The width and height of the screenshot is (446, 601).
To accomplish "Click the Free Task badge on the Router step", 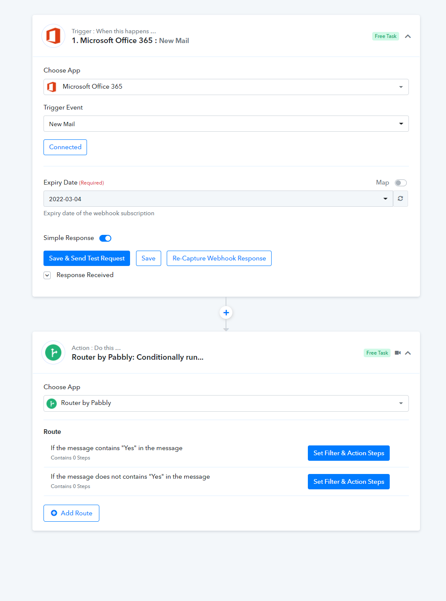I will (x=377, y=353).
